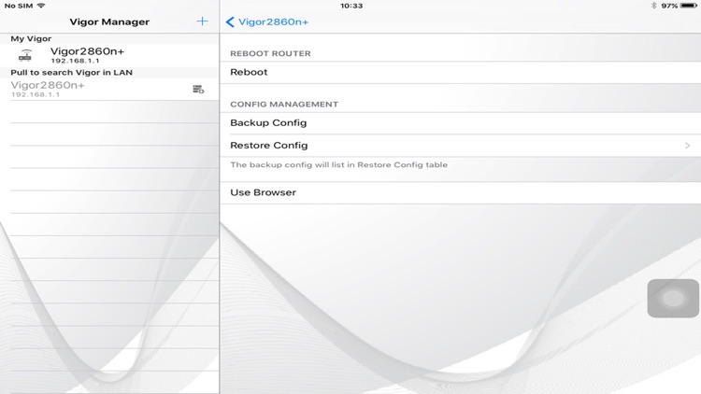Select Backup Config
The height and width of the screenshot is (394, 701).
(268, 123)
